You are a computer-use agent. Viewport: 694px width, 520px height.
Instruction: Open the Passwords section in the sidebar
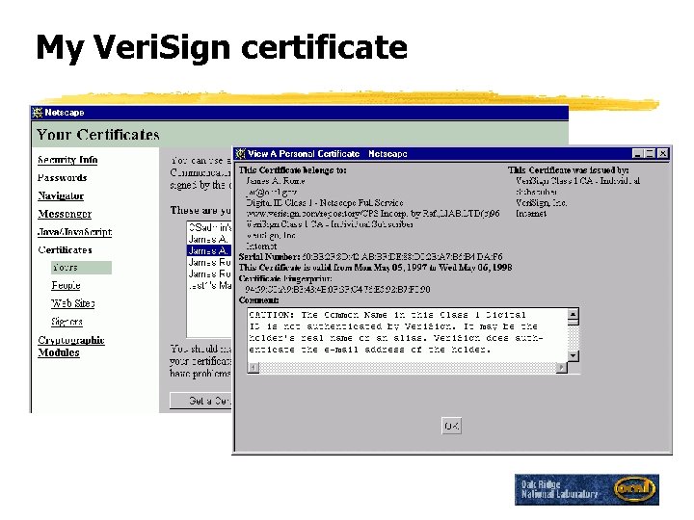coord(63,178)
